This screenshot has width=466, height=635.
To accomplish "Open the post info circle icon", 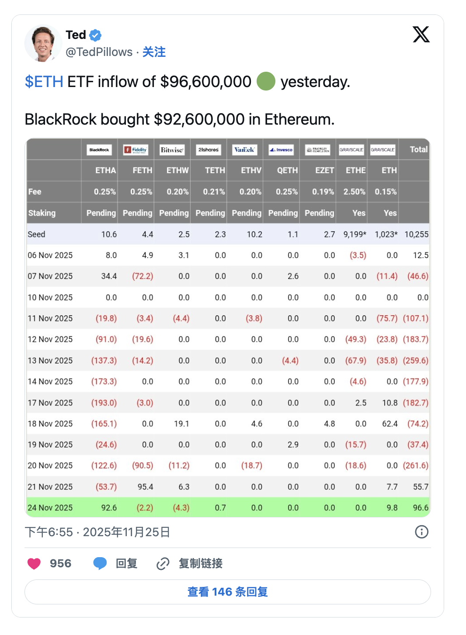I will [x=421, y=532].
